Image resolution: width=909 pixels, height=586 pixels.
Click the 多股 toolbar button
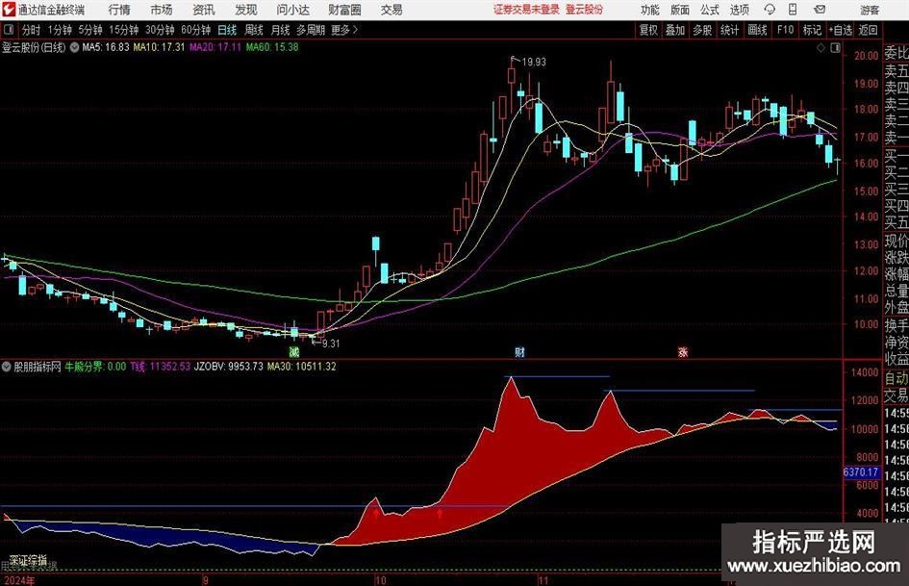[x=702, y=30]
